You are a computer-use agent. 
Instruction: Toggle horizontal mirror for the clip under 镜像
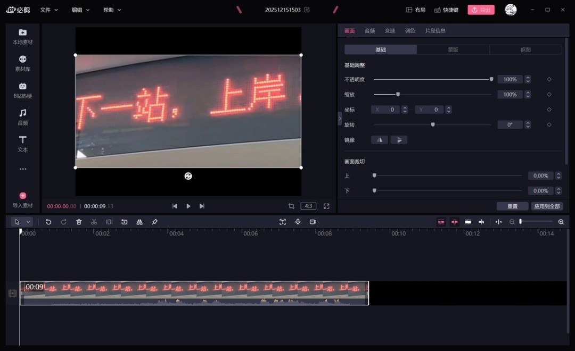(x=379, y=139)
